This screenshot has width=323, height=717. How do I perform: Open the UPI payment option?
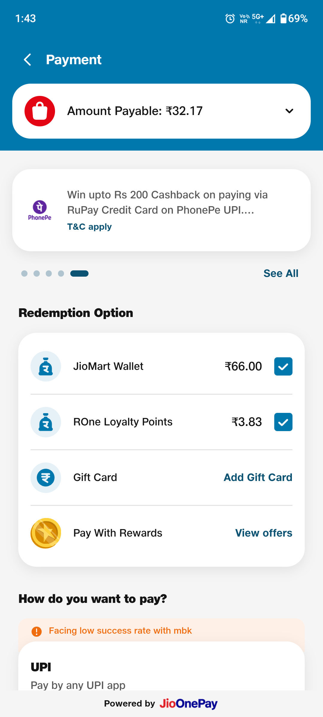tap(161, 672)
